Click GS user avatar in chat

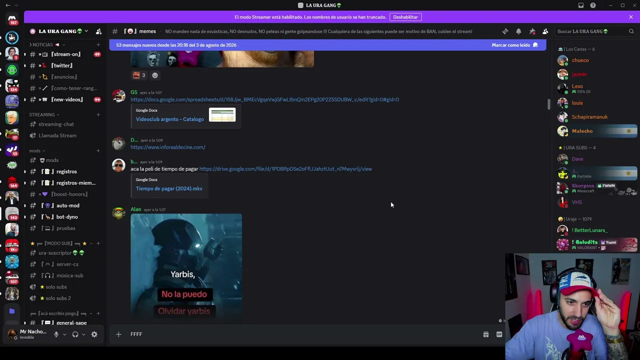click(x=118, y=96)
